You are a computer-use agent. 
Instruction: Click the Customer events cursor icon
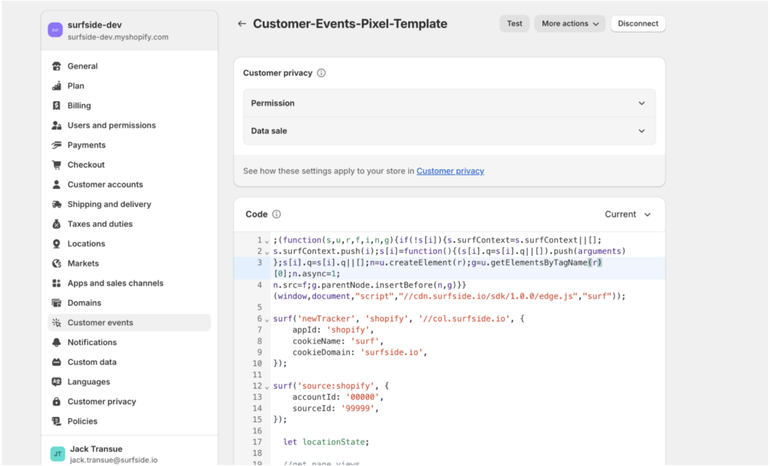(x=57, y=323)
